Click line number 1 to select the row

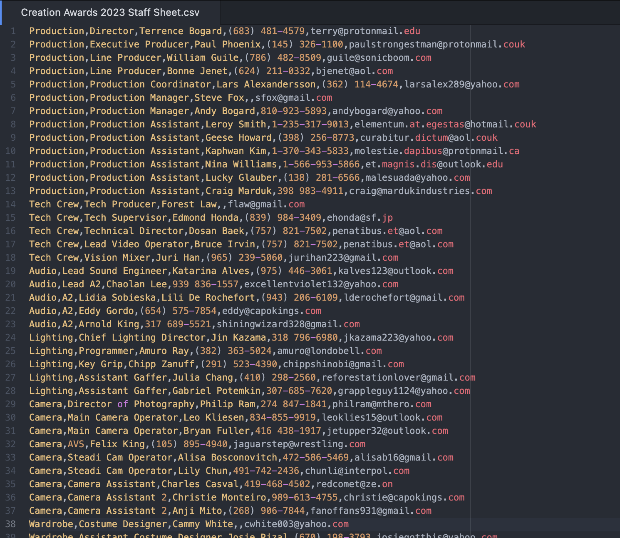13,31
